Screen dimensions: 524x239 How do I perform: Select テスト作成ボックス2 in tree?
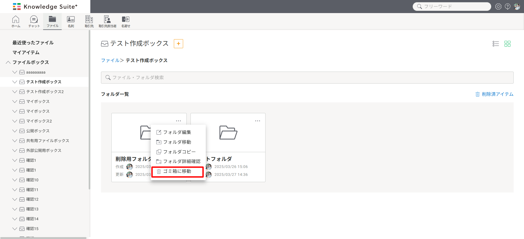point(45,92)
